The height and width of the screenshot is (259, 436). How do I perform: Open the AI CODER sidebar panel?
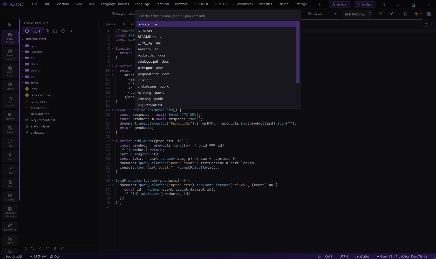point(10,101)
